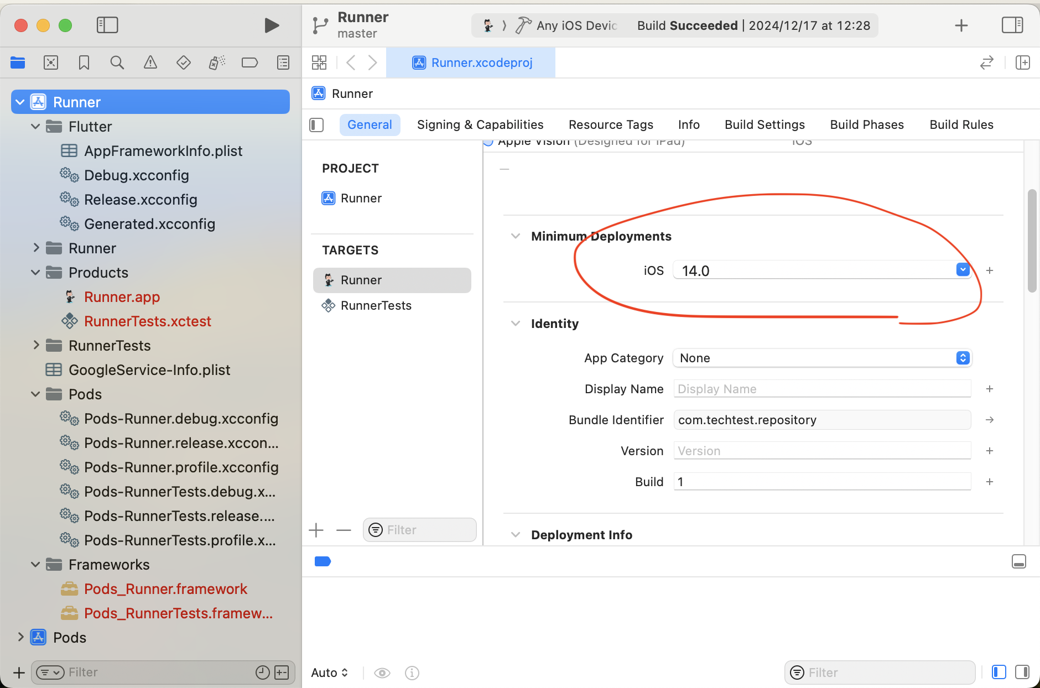Collapse the Flutter folder
This screenshot has height=688, width=1040.
pyautogui.click(x=36, y=127)
